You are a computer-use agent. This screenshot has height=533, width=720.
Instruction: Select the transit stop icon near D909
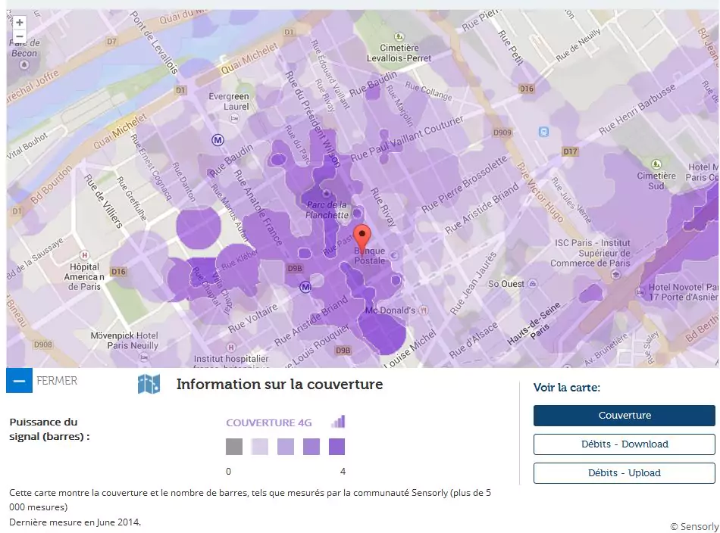(543, 132)
